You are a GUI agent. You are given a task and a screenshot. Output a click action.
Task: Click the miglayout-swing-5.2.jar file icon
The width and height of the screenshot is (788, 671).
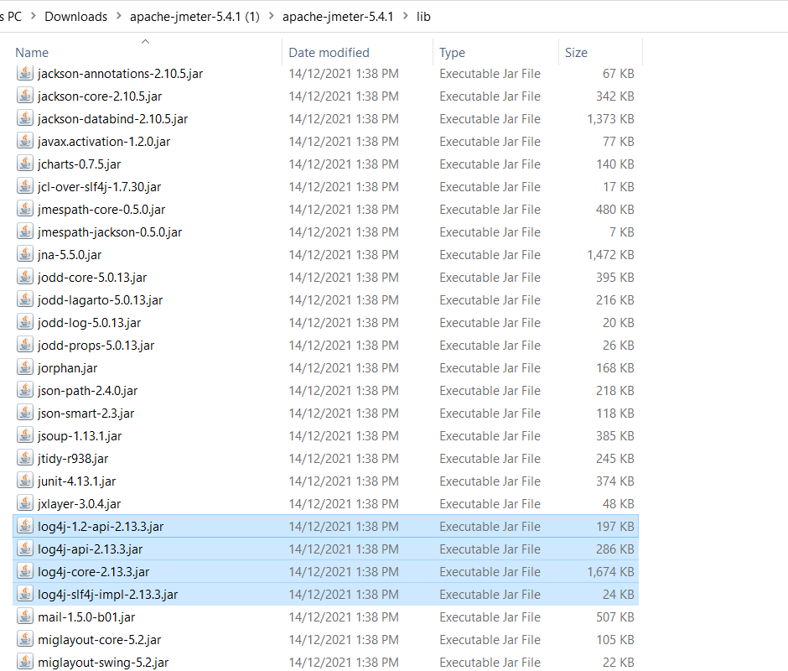tap(25, 662)
